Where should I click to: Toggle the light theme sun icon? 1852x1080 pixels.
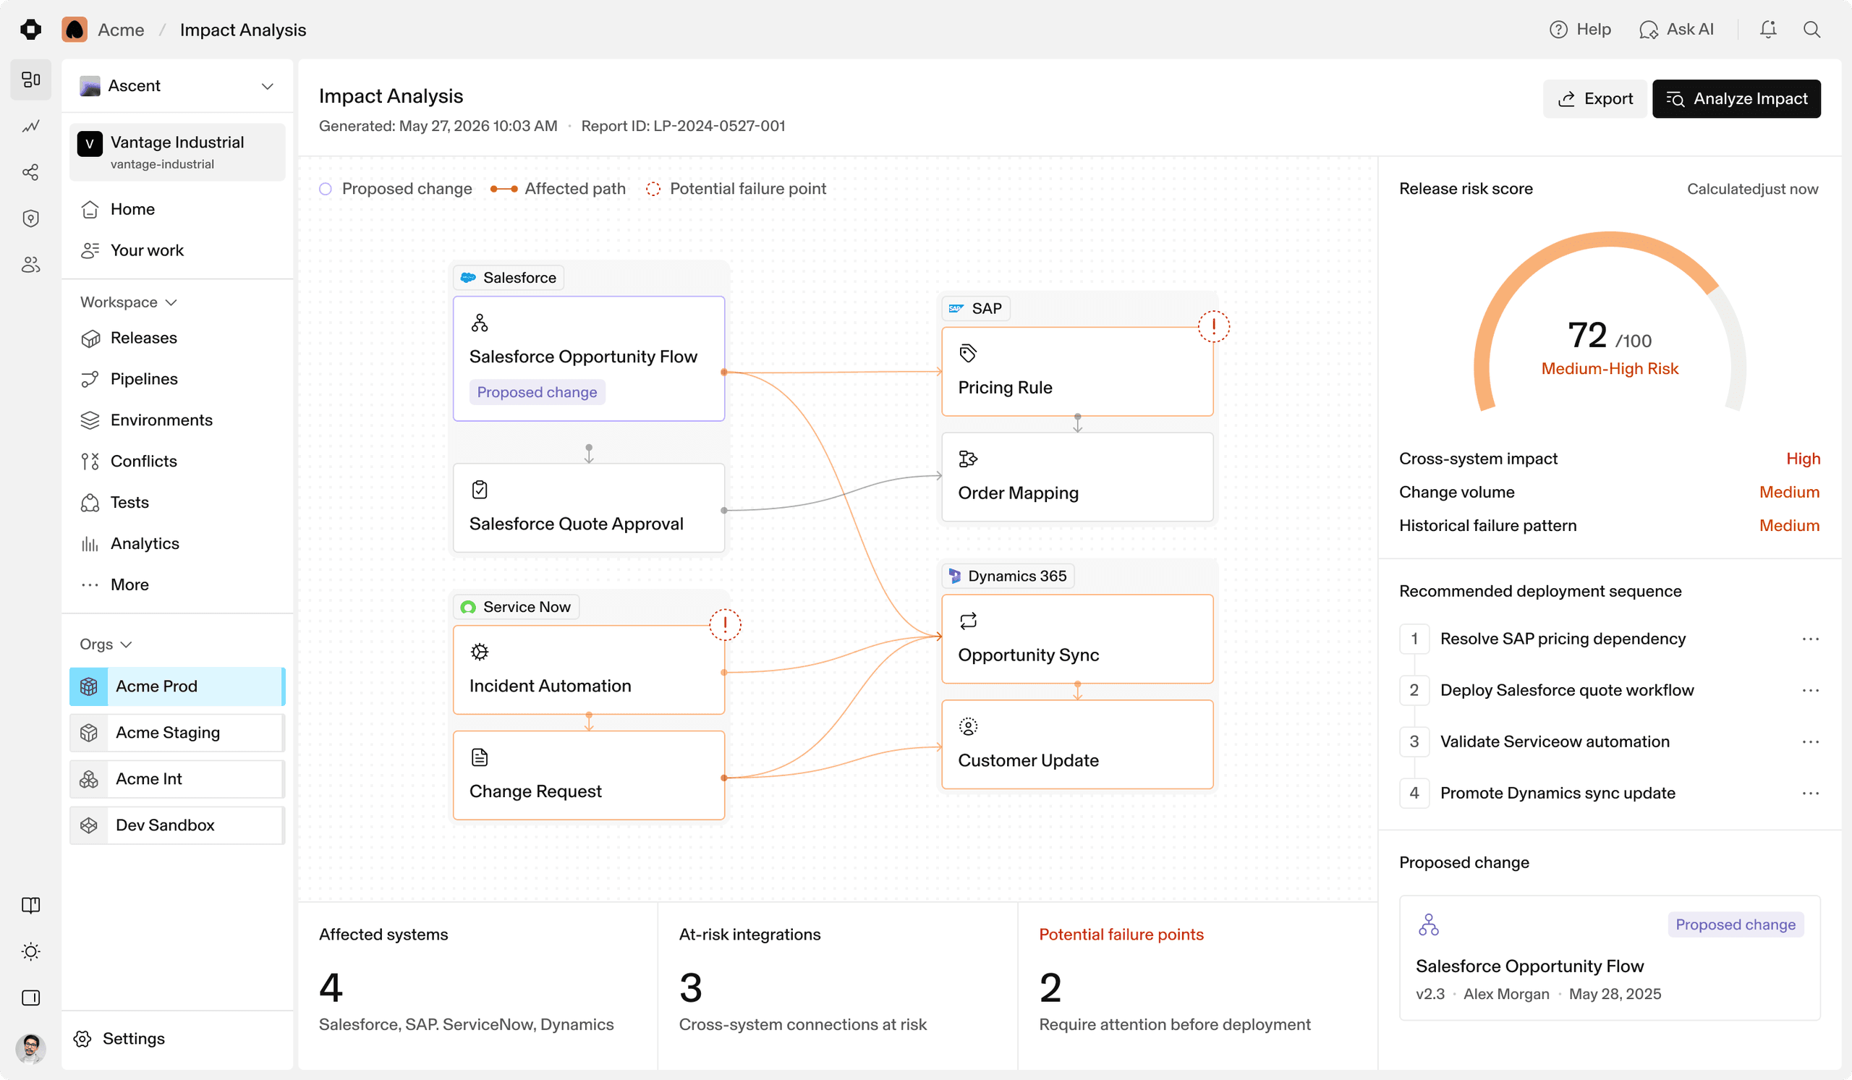(31, 951)
